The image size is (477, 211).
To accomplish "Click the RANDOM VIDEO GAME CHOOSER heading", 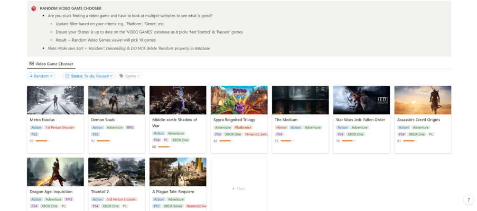I will [71, 9].
